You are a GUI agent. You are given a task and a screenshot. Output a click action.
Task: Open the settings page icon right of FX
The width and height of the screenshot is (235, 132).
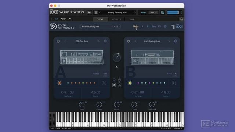[165, 26]
